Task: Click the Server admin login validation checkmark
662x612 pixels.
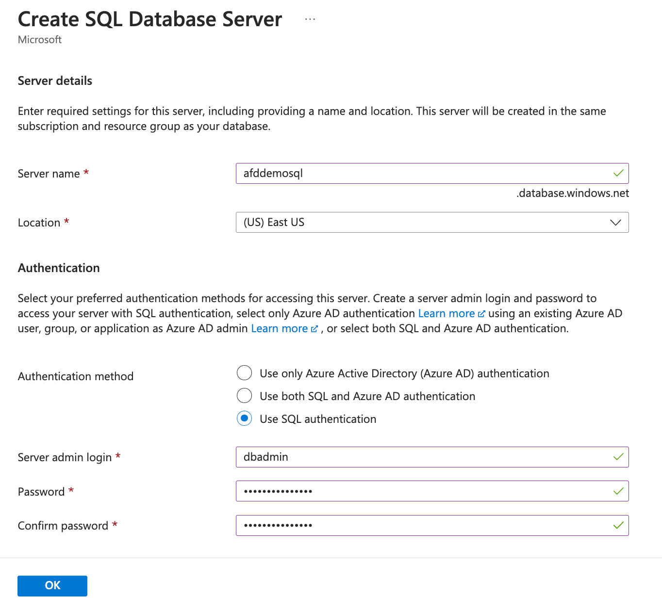Action: [618, 457]
